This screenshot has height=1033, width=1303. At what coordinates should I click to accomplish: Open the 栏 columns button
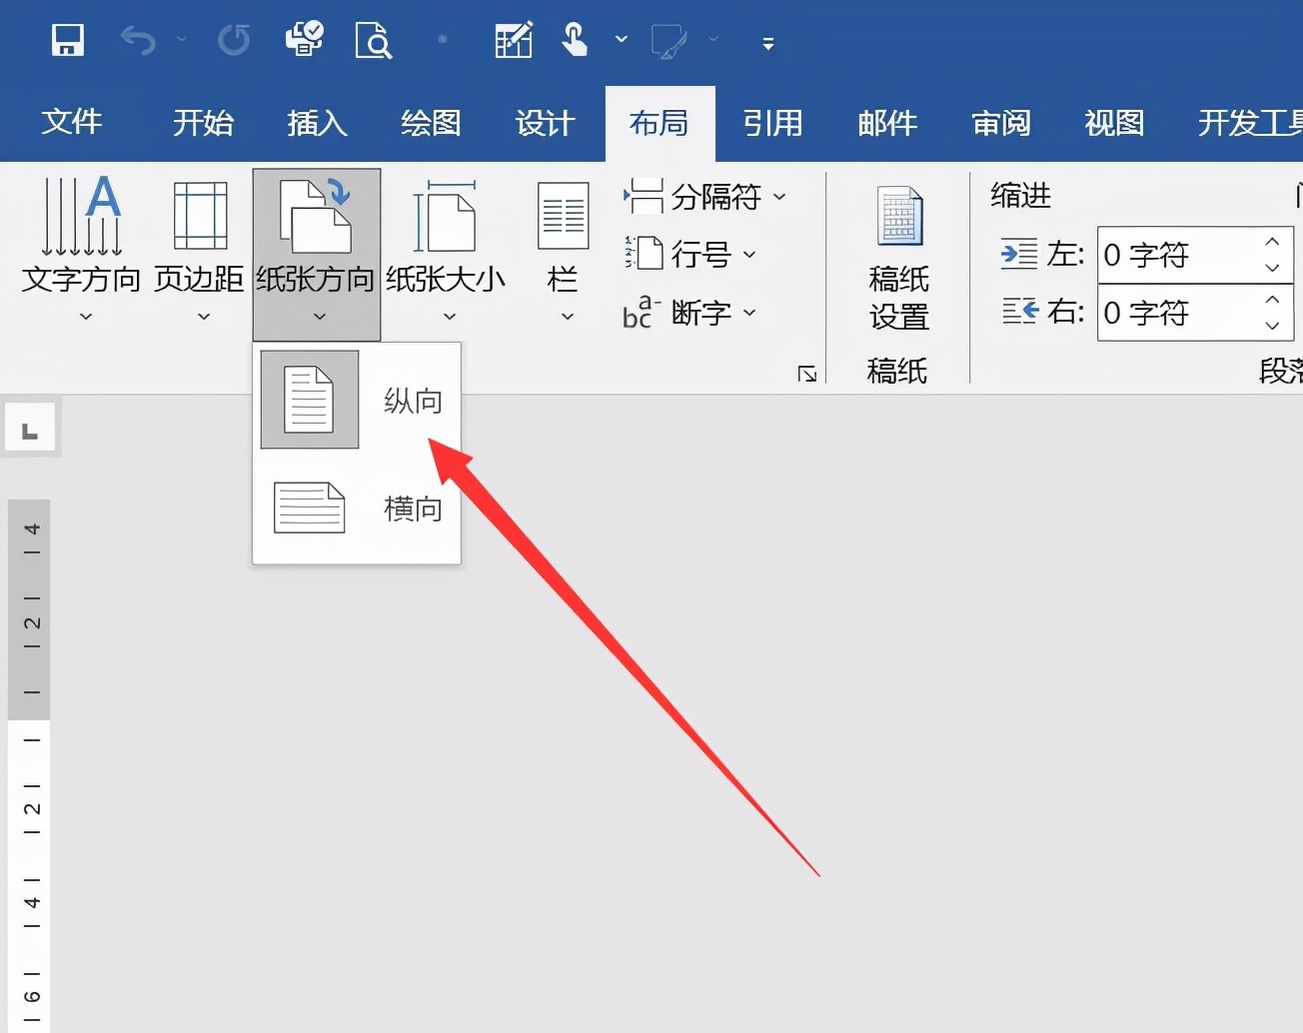click(564, 251)
